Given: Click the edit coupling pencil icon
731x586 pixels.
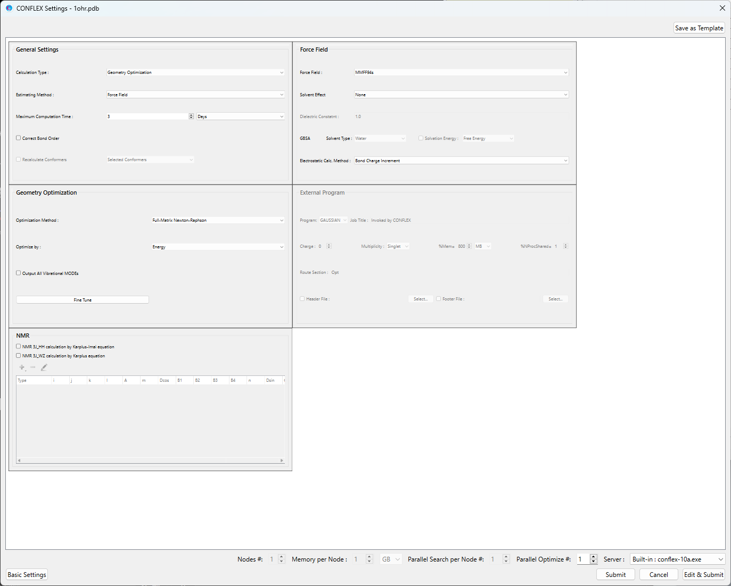Looking at the screenshot, I should pos(44,367).
